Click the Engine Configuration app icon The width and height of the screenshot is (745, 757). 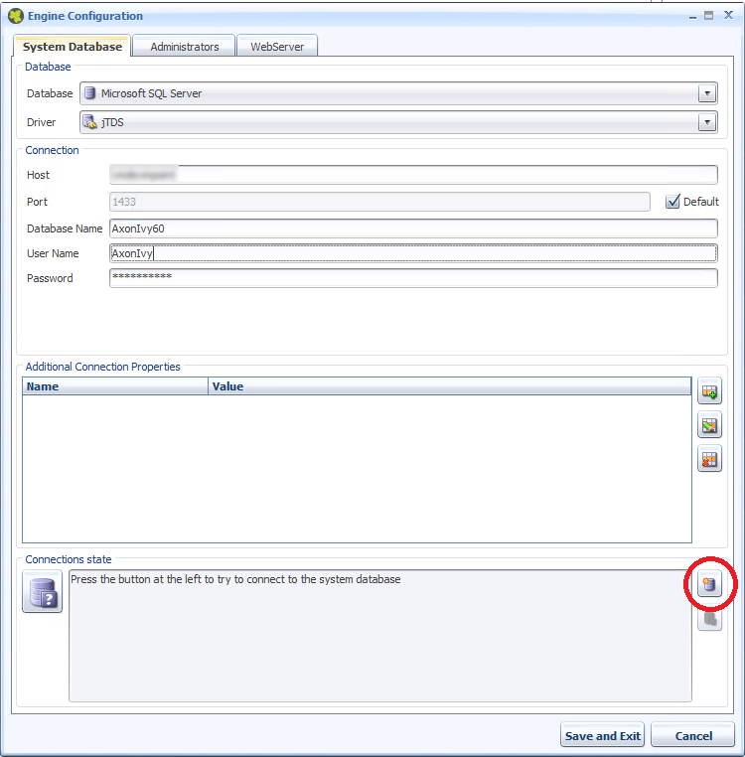click(x=15, y=16)
